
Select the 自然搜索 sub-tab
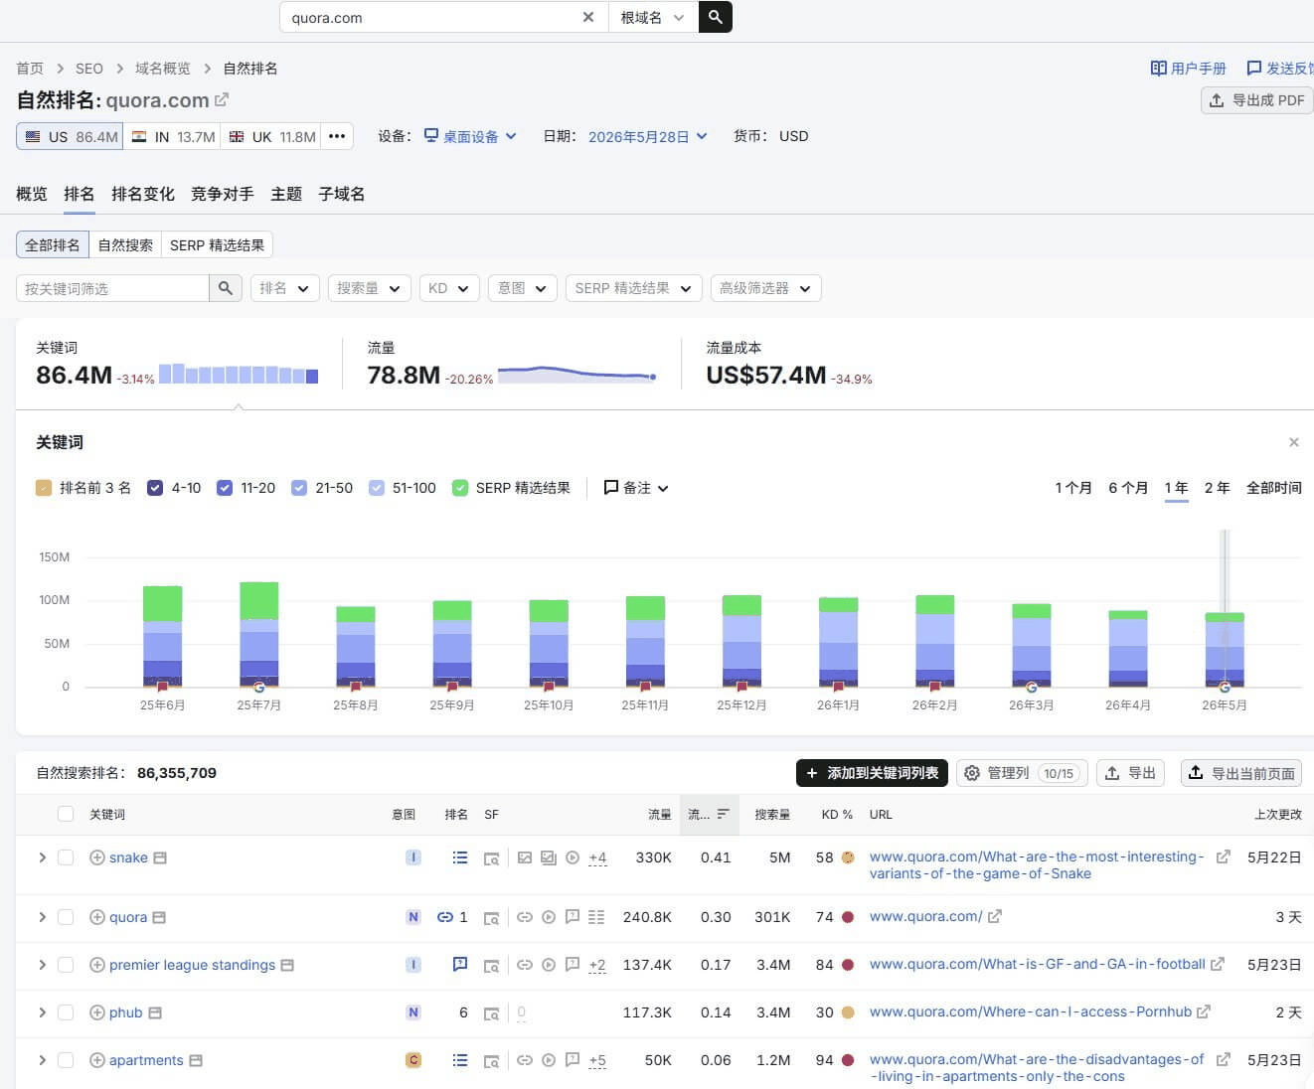(125, 245)
